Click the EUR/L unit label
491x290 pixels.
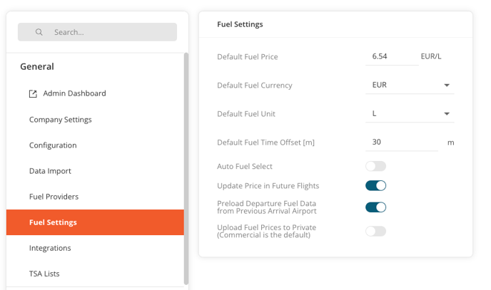click(x=431, y=56)
